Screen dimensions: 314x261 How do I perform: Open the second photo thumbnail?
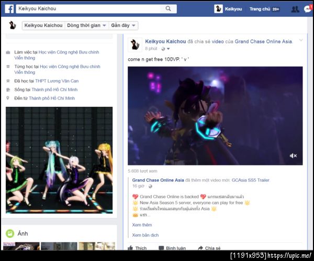click(x=59, y=246)
